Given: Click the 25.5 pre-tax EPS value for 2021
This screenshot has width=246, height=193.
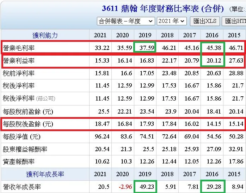Looking at the screenshot, I should 104,111.
